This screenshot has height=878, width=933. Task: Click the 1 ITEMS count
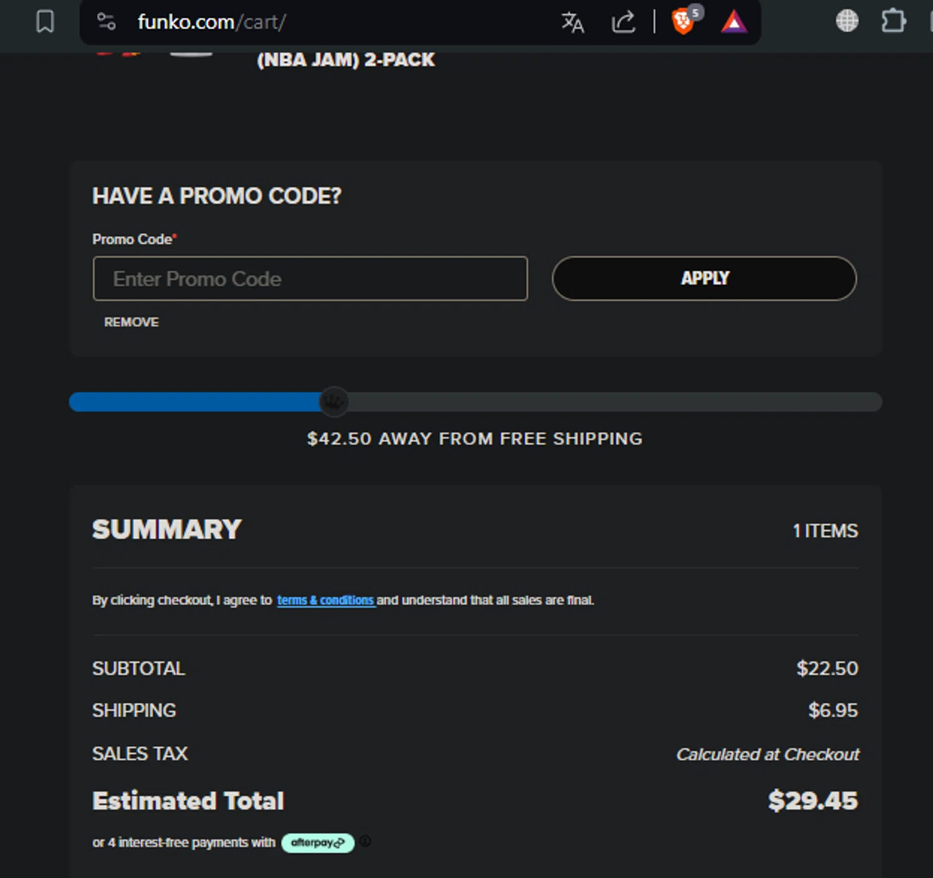(x=825, y=531)
